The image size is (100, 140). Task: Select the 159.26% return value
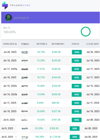pyautogui.click(x=40, y=137)
